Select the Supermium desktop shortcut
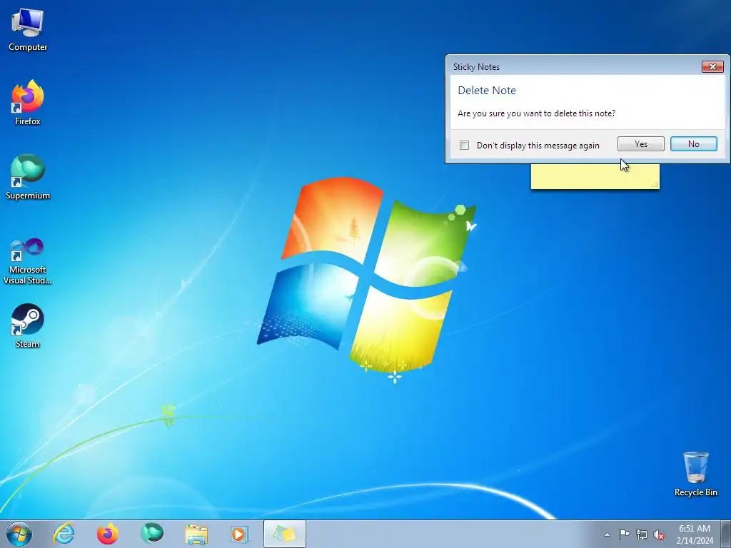The image size is (731, 548). pos(28,177)
